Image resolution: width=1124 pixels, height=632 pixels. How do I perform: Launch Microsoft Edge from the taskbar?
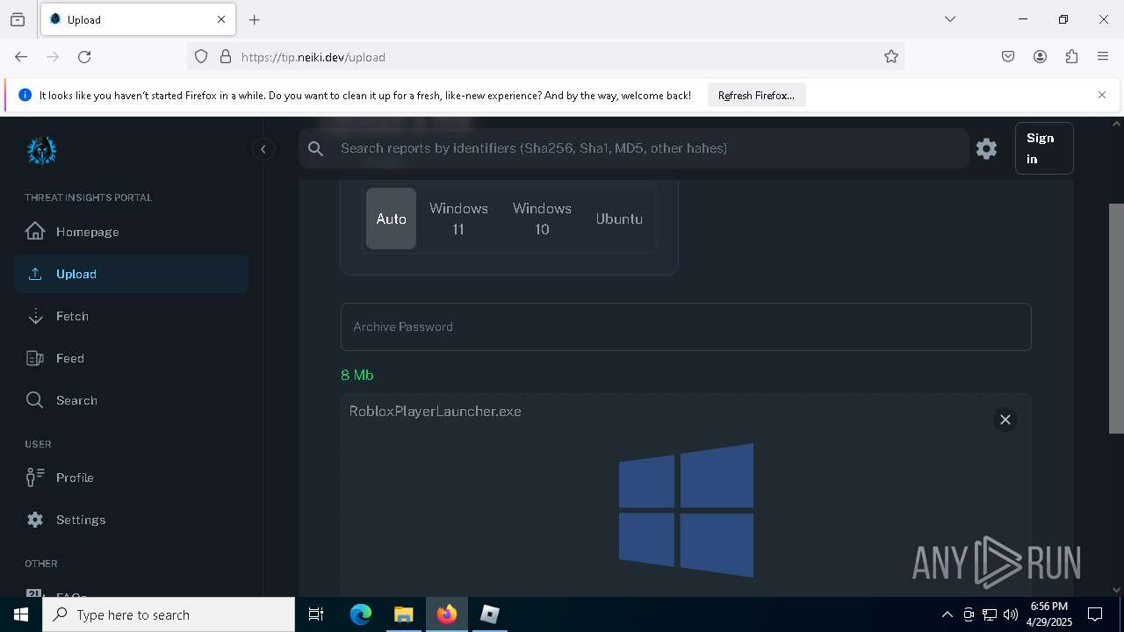(x=361, y=614)
